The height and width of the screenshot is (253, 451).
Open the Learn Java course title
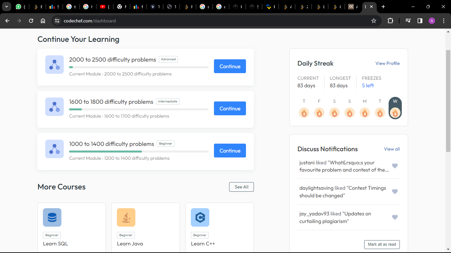[130, 244]
